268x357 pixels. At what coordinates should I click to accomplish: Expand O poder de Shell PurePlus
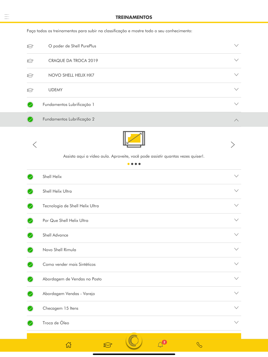coord(134,46)
